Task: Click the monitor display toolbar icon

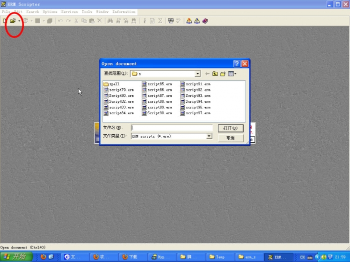Action: click(x=171, y=21)
